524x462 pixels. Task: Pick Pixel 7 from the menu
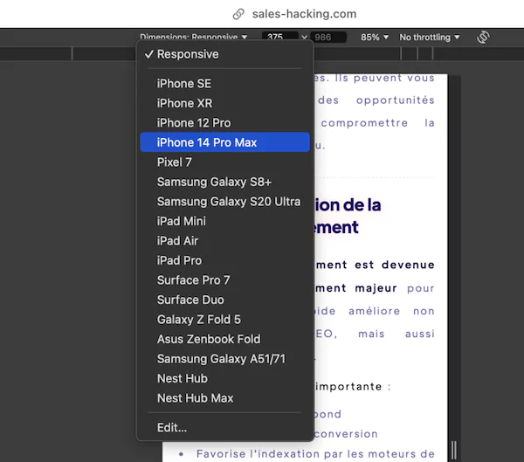[224, 162]
